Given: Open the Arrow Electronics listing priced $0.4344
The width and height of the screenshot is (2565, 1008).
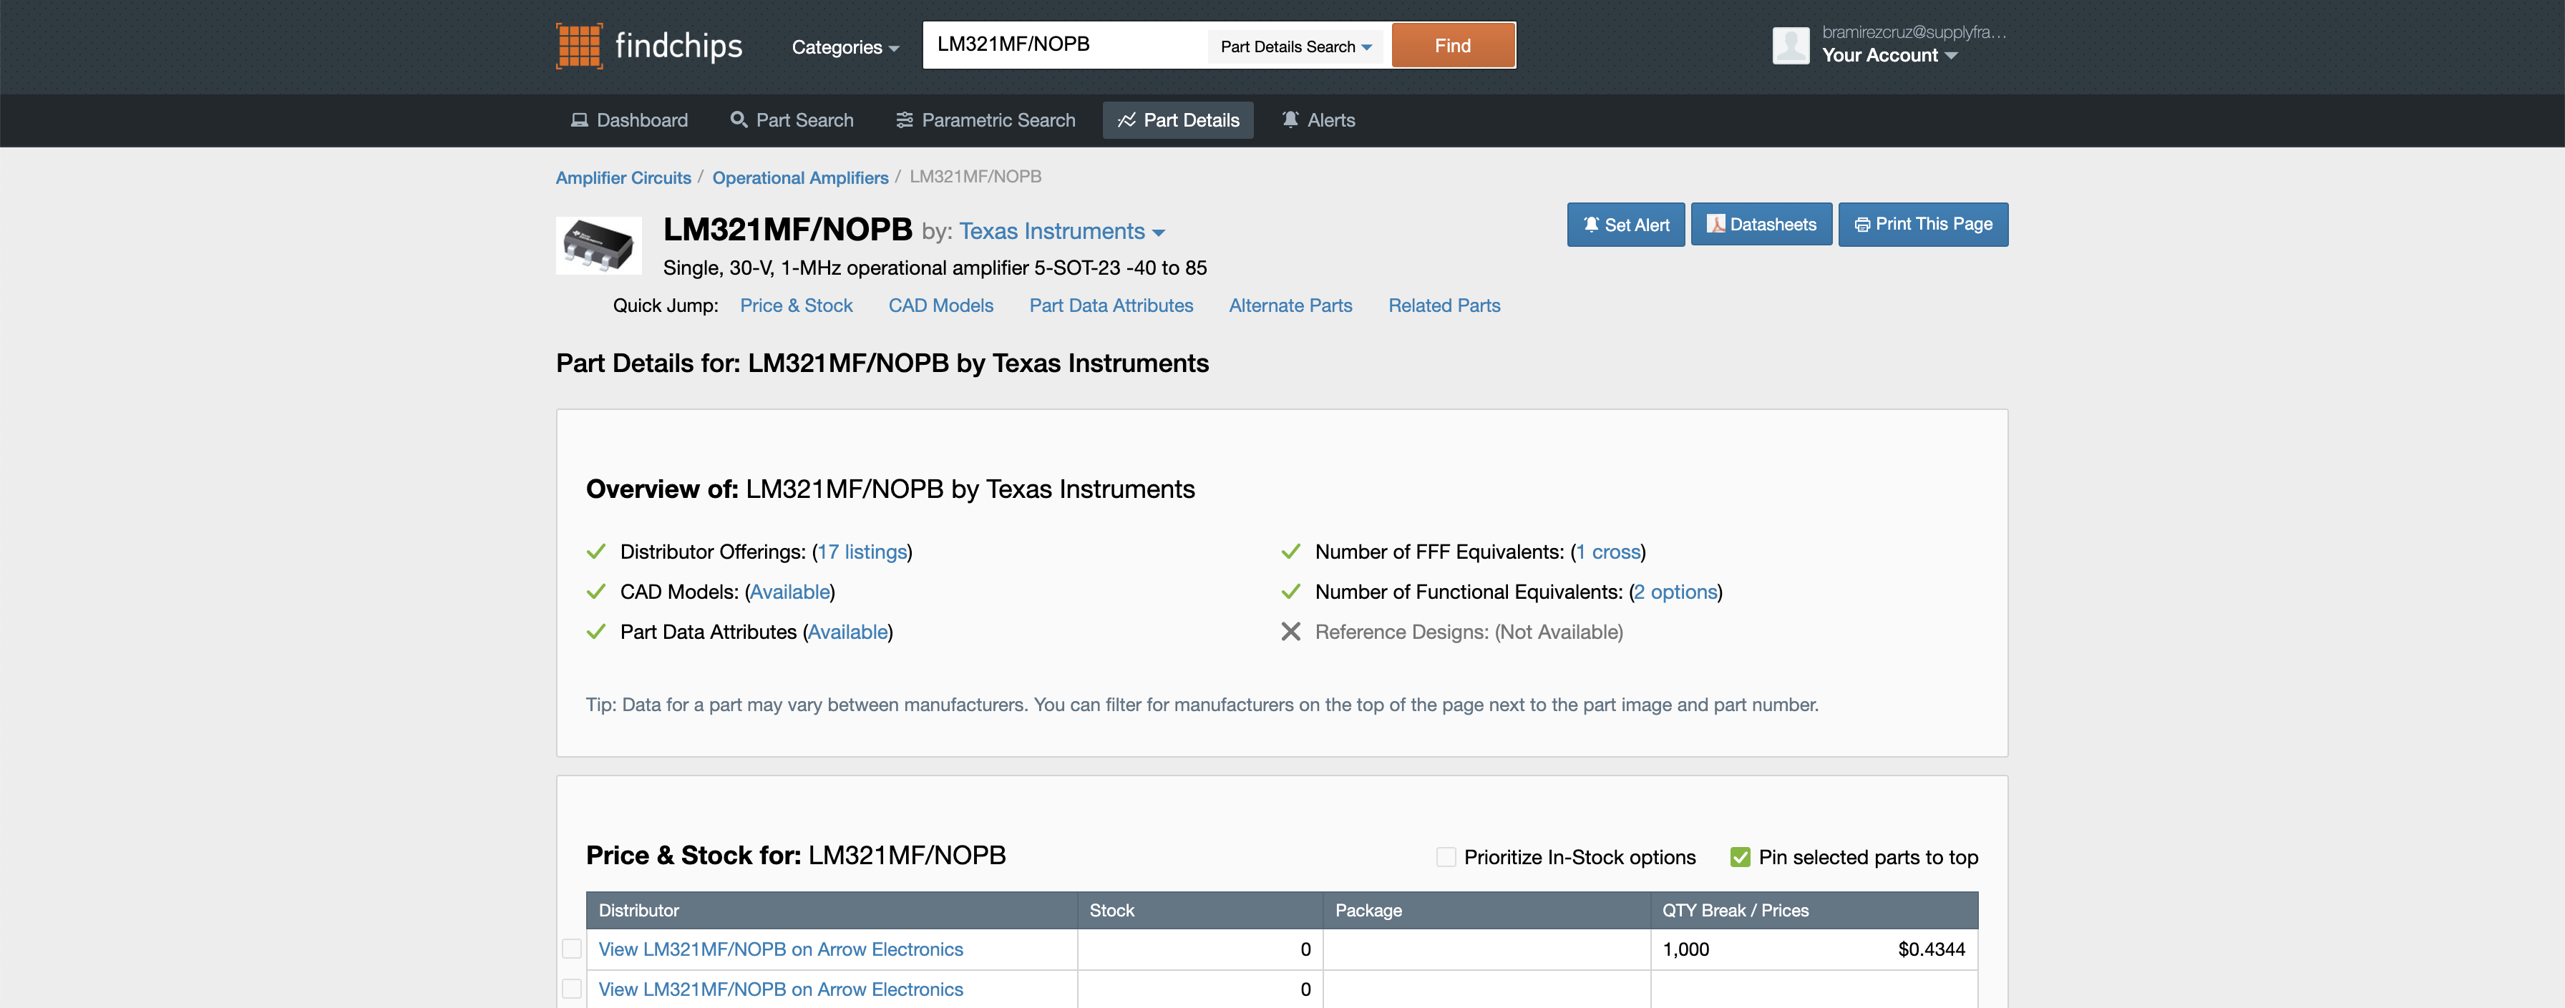Looking at the screenshot, I should pyautogui.click(x=781, y=949).
